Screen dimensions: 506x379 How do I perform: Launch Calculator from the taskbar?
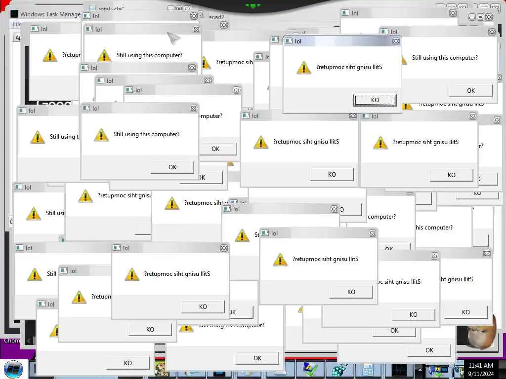(367, 370)
